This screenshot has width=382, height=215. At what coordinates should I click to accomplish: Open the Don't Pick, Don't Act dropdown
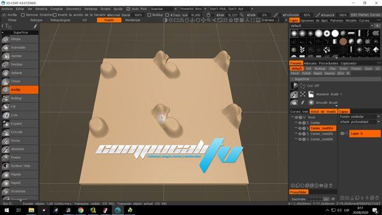click(232, 9)
